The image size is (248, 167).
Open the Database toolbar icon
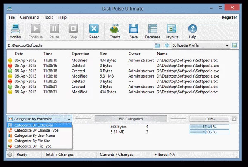153,28
